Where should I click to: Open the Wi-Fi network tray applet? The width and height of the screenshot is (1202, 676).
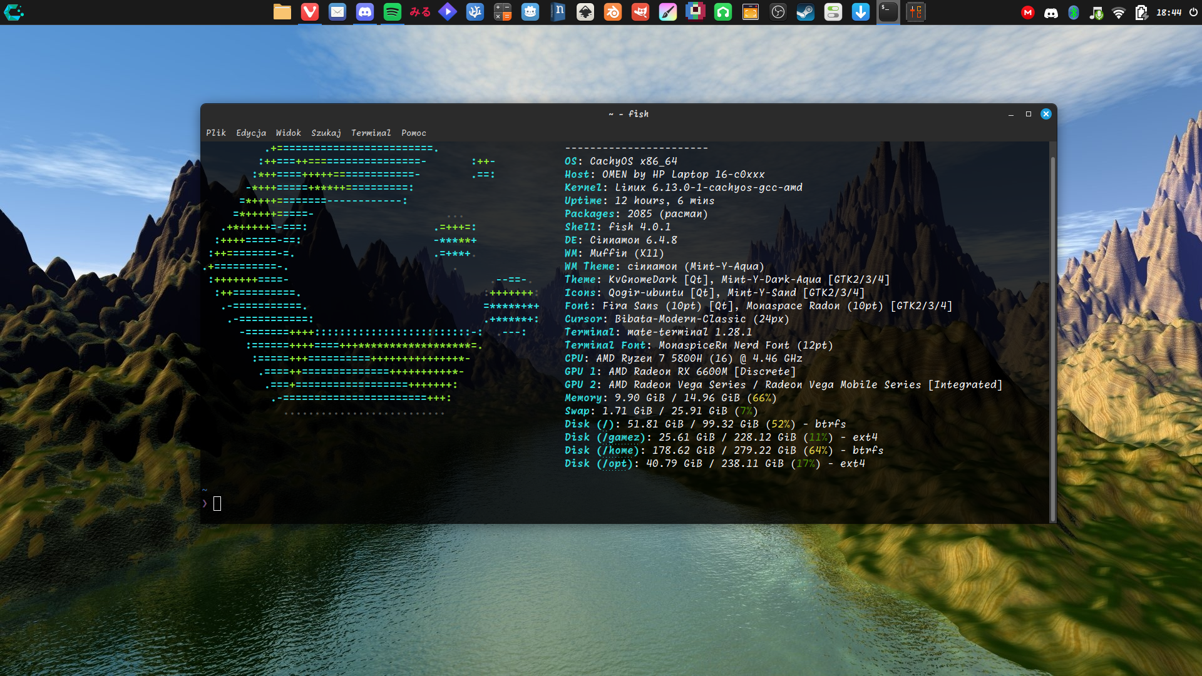pos(1119,13)
